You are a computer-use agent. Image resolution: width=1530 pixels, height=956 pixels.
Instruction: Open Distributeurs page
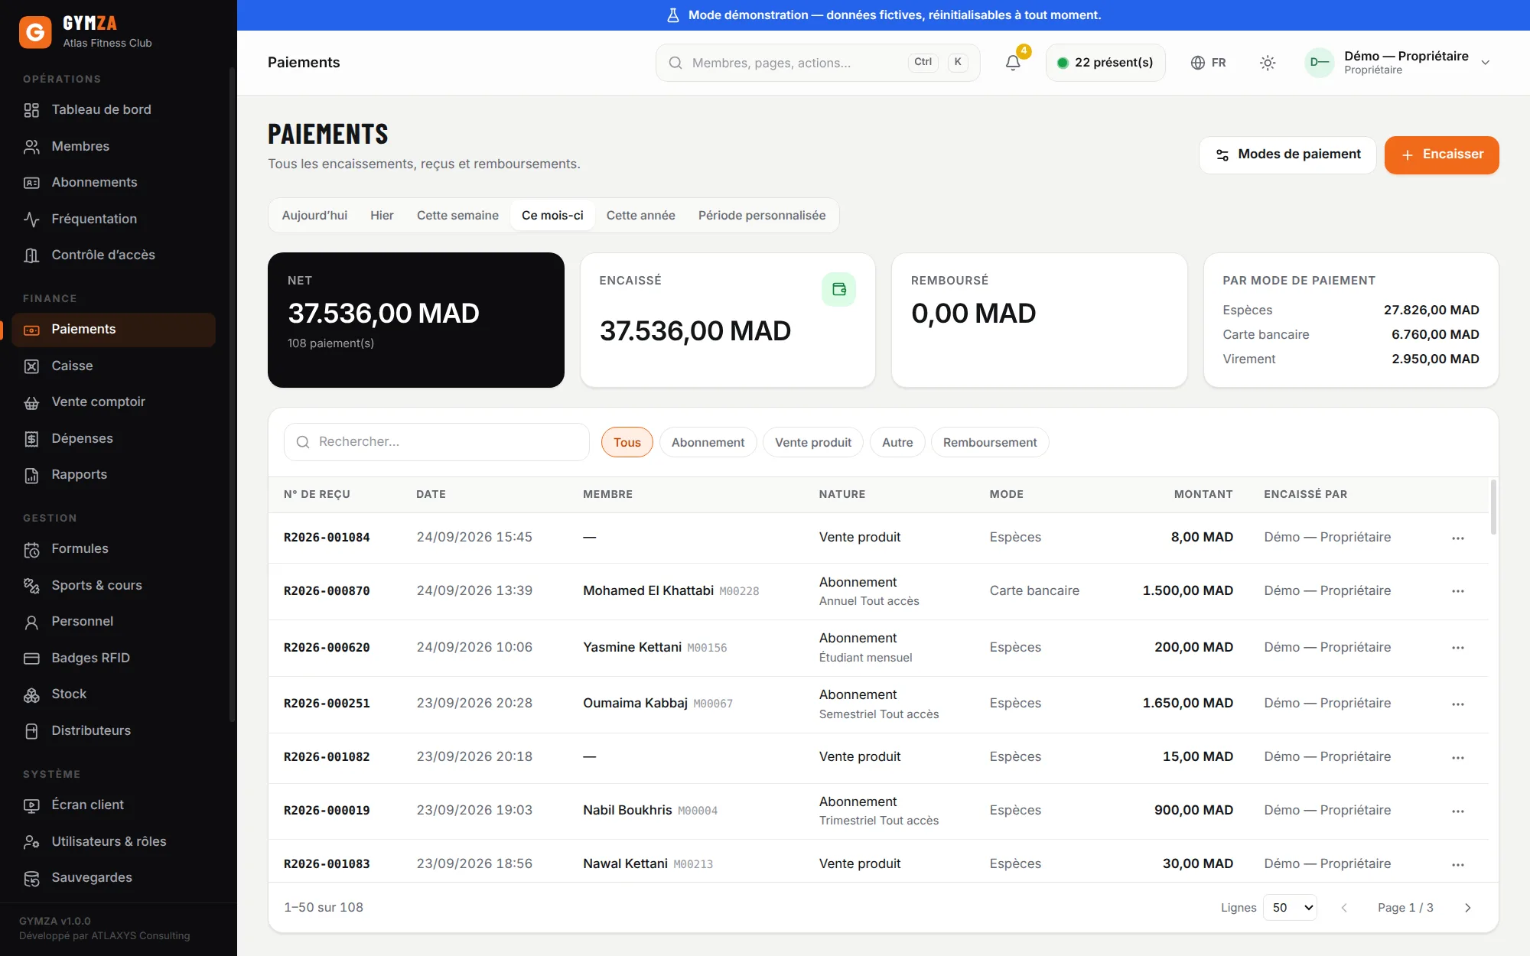coord(113,730)
